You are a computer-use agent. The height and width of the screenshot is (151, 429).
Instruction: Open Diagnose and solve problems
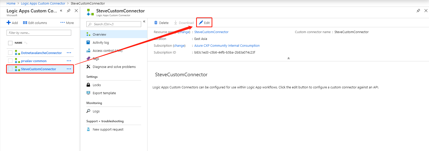pyautogui.click(x=114, y=67)
